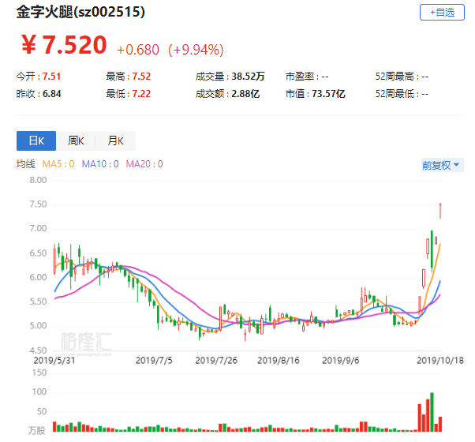Click the 均线 label
Image resolution: width=475 pixels, height=442 pixels.
click(26, 164)
